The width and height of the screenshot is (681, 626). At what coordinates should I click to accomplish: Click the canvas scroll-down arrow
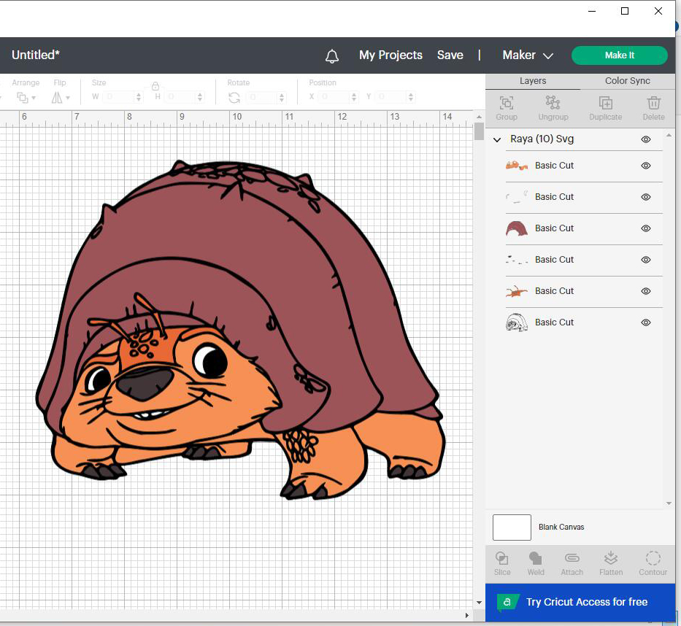pos(479,603)
